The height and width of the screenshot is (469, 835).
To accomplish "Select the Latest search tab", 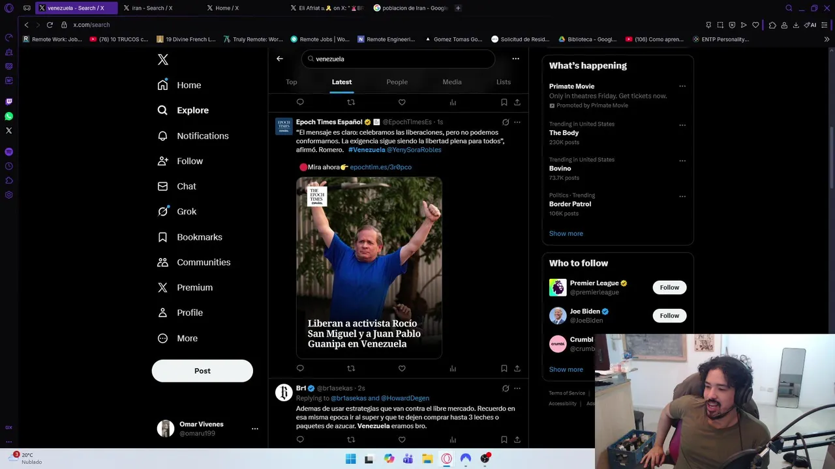I will 342,82.
